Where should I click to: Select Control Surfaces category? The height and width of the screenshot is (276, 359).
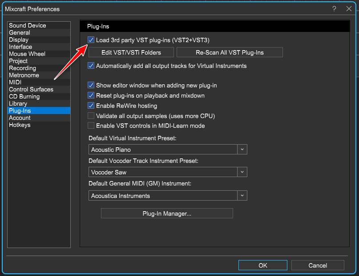[x=39, y=89]
